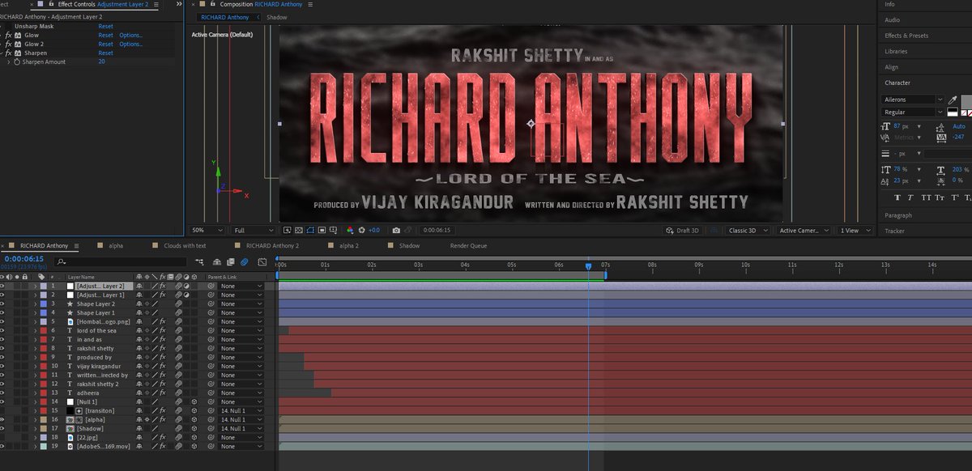Screen dimensions: 972x471
Task: Open Options for the Glow effect
Action: [130, 36]
